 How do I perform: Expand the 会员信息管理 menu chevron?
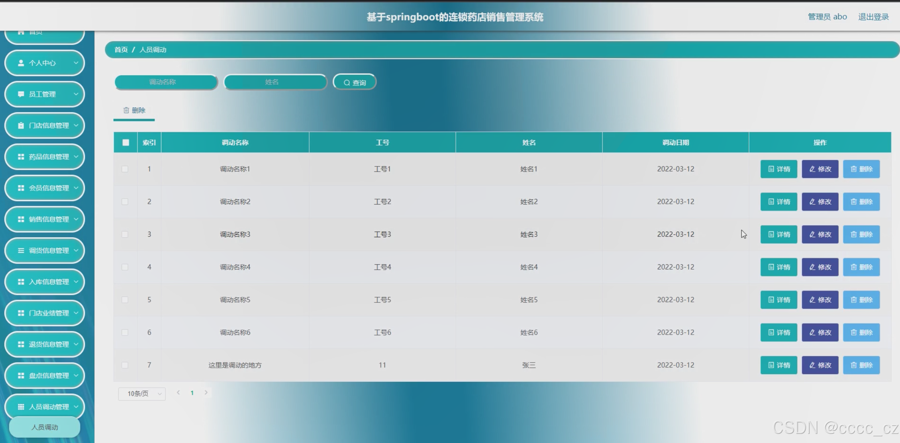[76, 188]
